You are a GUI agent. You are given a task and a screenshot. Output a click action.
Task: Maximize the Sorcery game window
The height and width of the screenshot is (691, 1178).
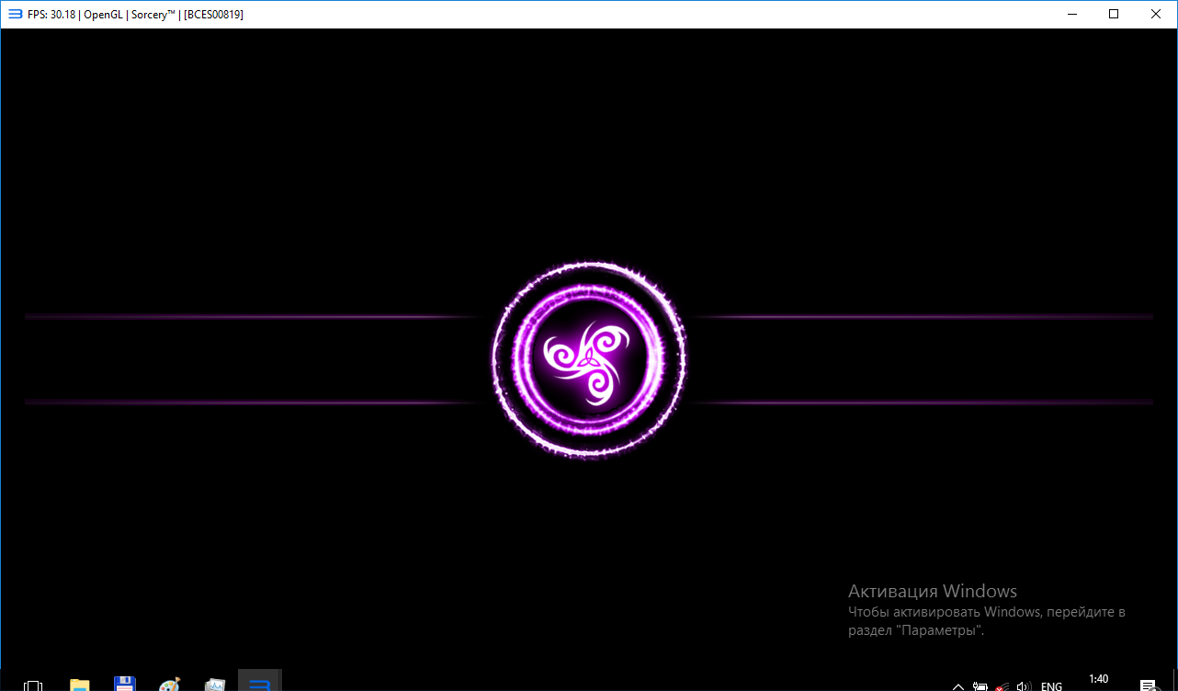tap(1114, 14)
